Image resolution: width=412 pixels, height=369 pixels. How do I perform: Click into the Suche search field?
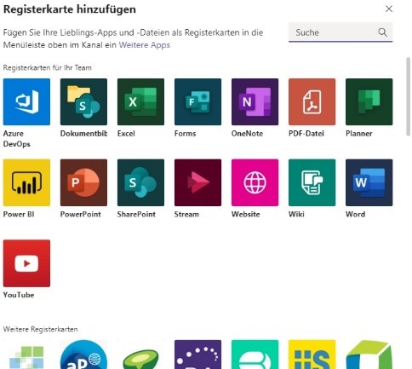click(x=340, y=32)
